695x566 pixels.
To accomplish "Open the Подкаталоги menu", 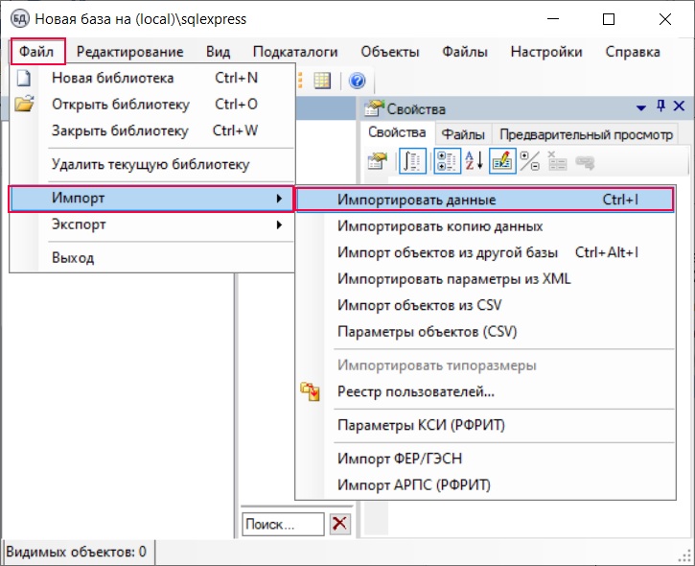I will (x=295, y=52).
